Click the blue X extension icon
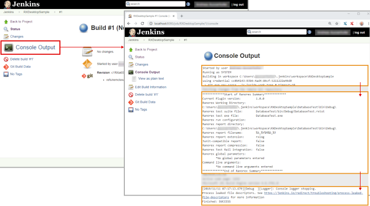370x206 pixels. (x=345, y=23)
